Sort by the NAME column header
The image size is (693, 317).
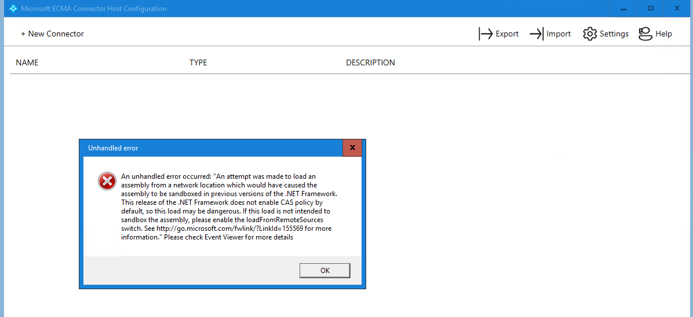tap(27, 62)
